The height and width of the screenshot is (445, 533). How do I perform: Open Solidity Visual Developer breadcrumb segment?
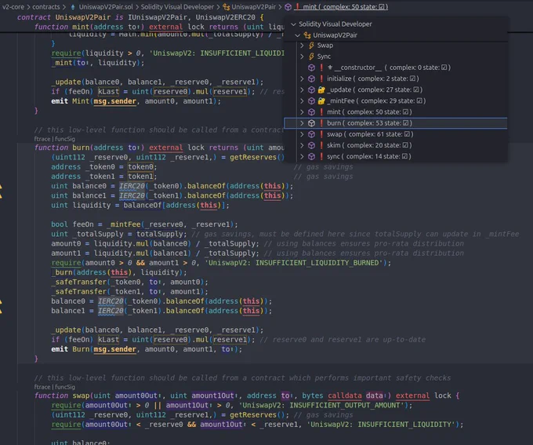(x=177, y=7)
